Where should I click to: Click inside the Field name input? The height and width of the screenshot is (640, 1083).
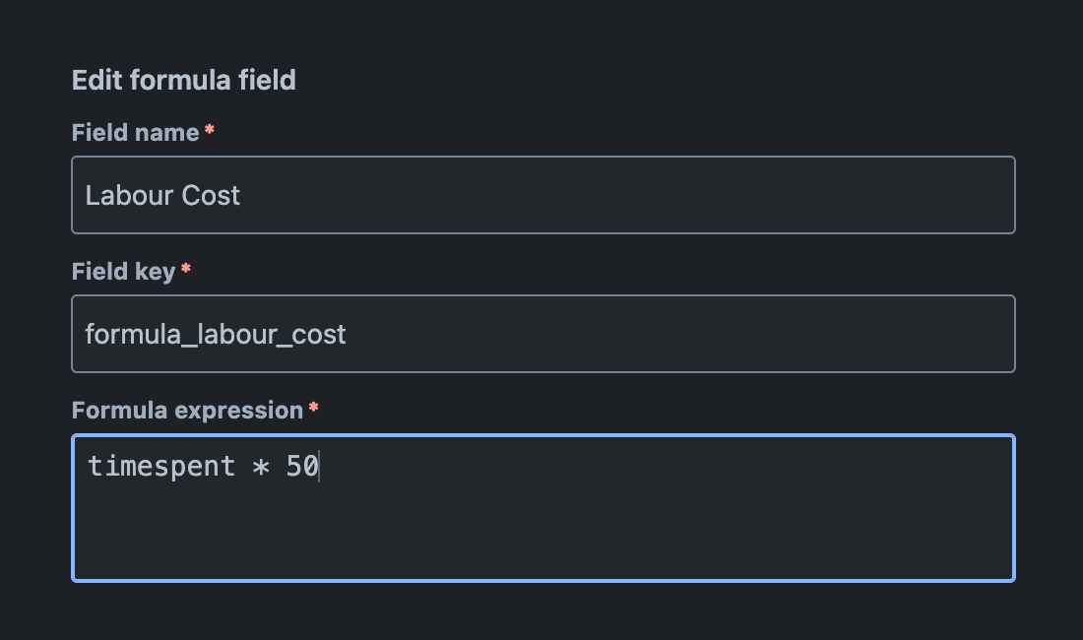click(x=541, y=194)
